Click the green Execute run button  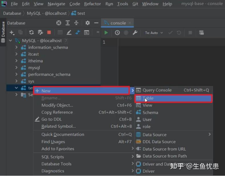(106, 33)
